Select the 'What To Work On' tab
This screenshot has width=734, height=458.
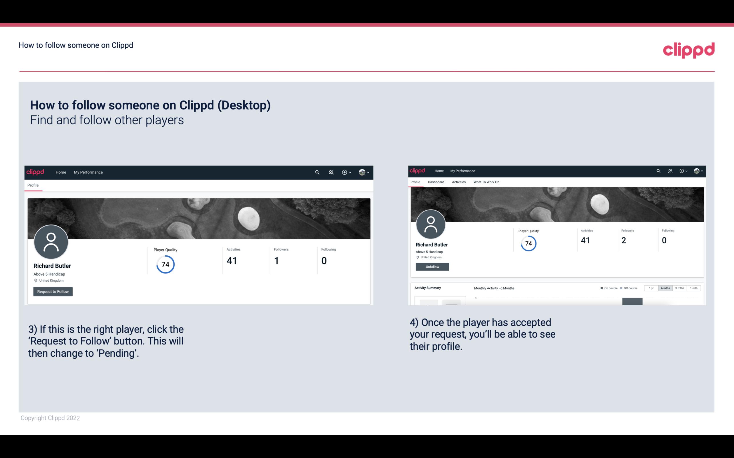pyautogui.click(x=486, y=182)
